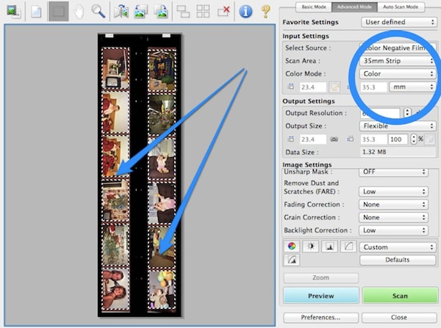Switch to the Auto Scan Mode tab
The height and width of the screenshot is (328, 441).
(x=401, y=7)
